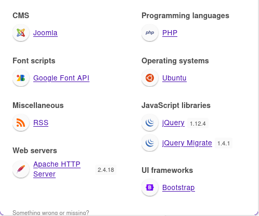Open the Ubuntu link

pyautogui.click(x=174, y=78)
